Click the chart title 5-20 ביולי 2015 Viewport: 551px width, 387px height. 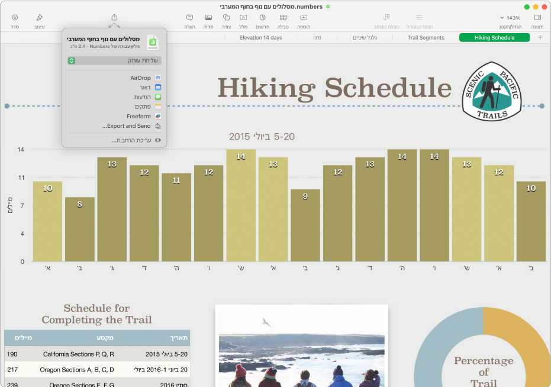(x=262, y=136)
